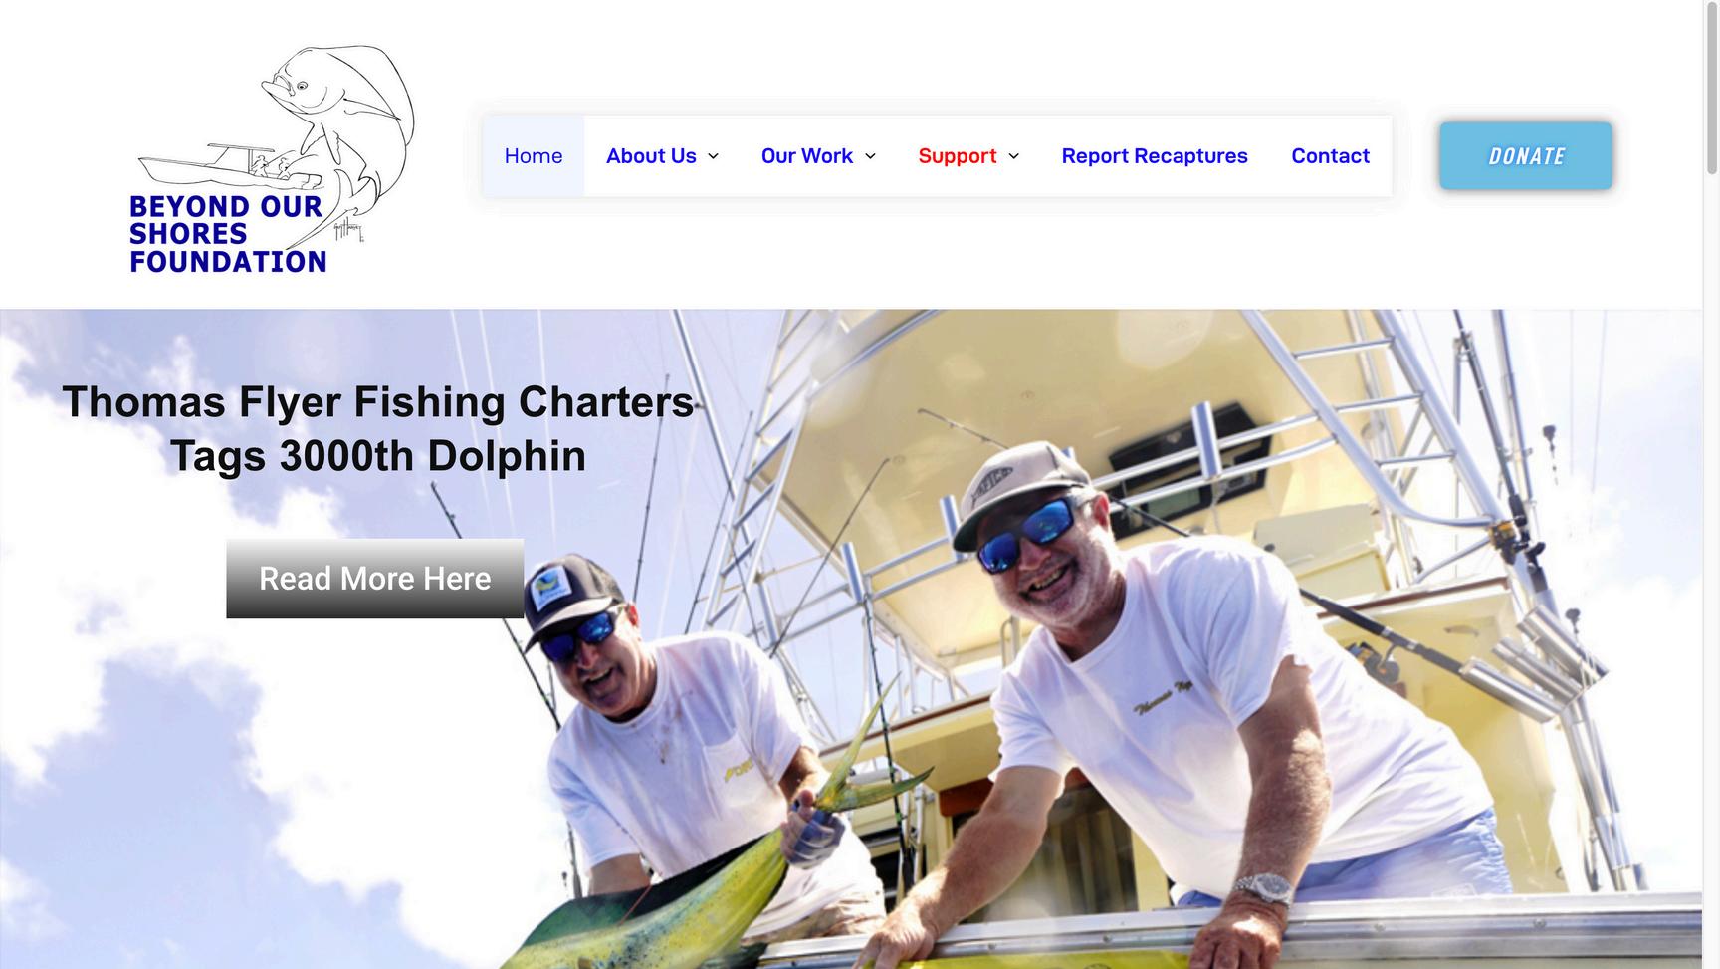Image resolution: width=1720 pixels, height=969 pixels.
Task: Expand the About Us chevron arrow
Action: point(713,156)
